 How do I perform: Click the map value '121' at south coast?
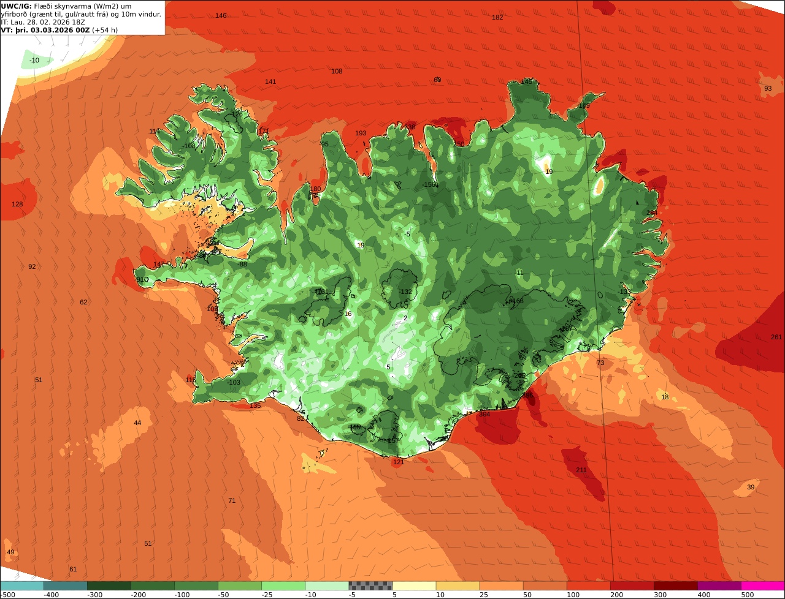coord(399,462)
